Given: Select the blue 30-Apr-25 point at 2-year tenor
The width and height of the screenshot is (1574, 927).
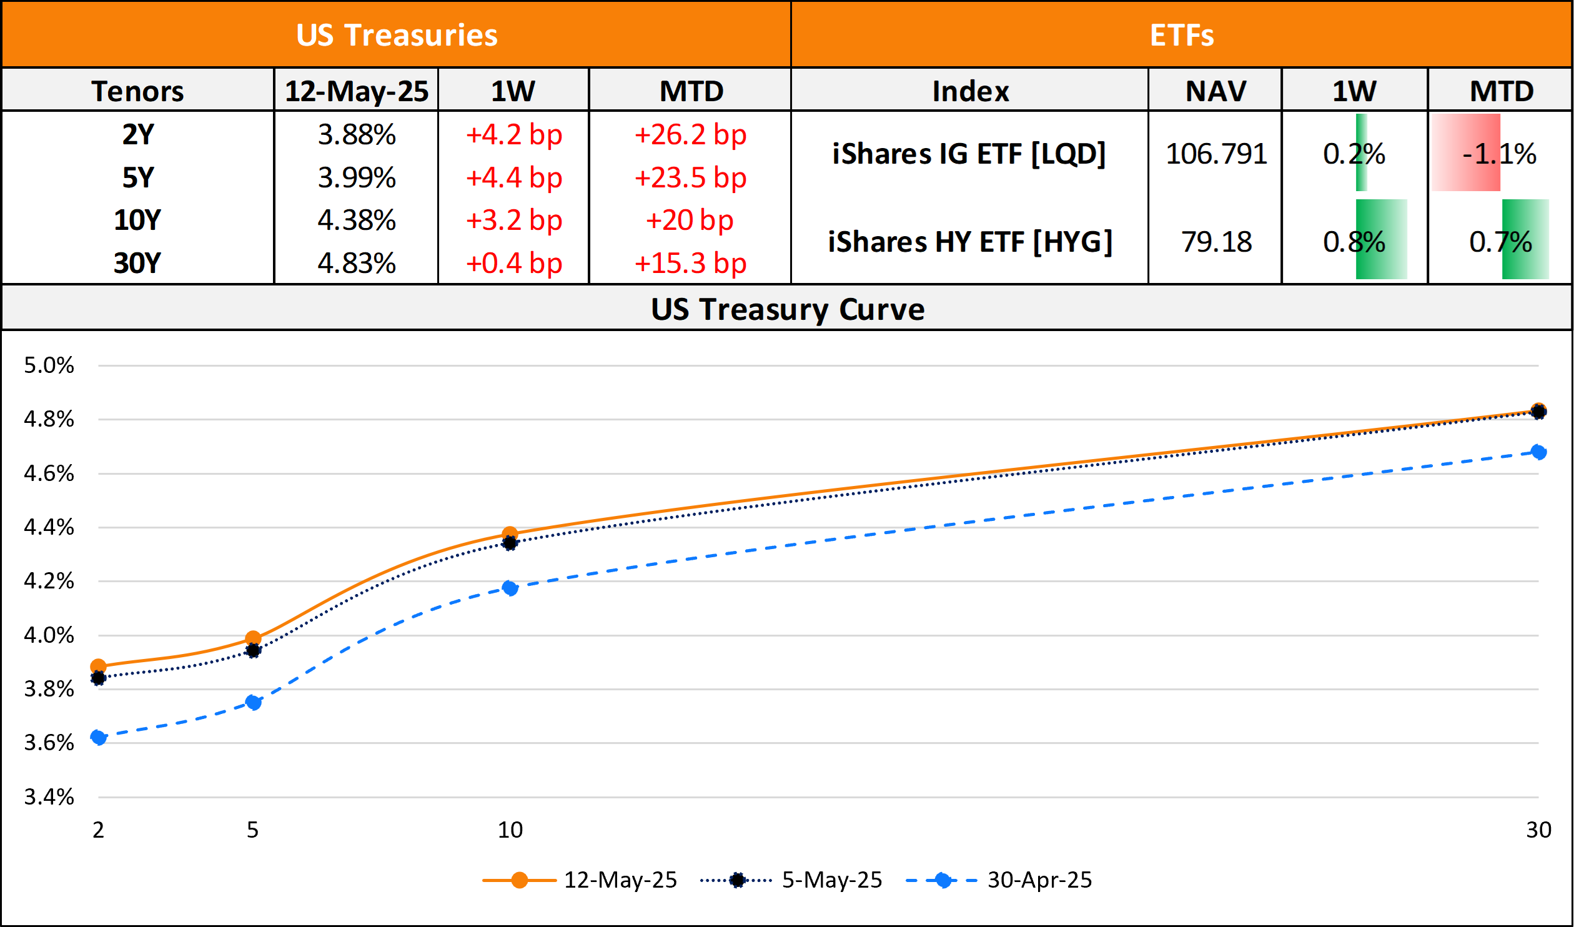Looking at the screenshot, I should tap(98, 737).
